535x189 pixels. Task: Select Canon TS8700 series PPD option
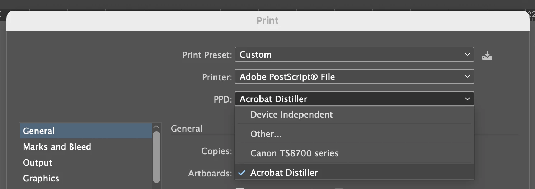[x=355, y=153]
